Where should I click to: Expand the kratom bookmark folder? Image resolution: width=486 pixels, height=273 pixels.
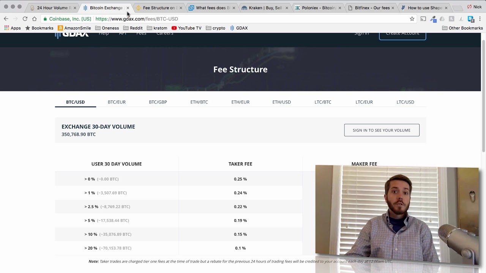click(157, 28)
